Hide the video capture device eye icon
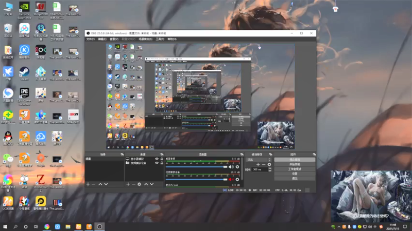This screenshot has height=231, width=412. click(157, 163)
